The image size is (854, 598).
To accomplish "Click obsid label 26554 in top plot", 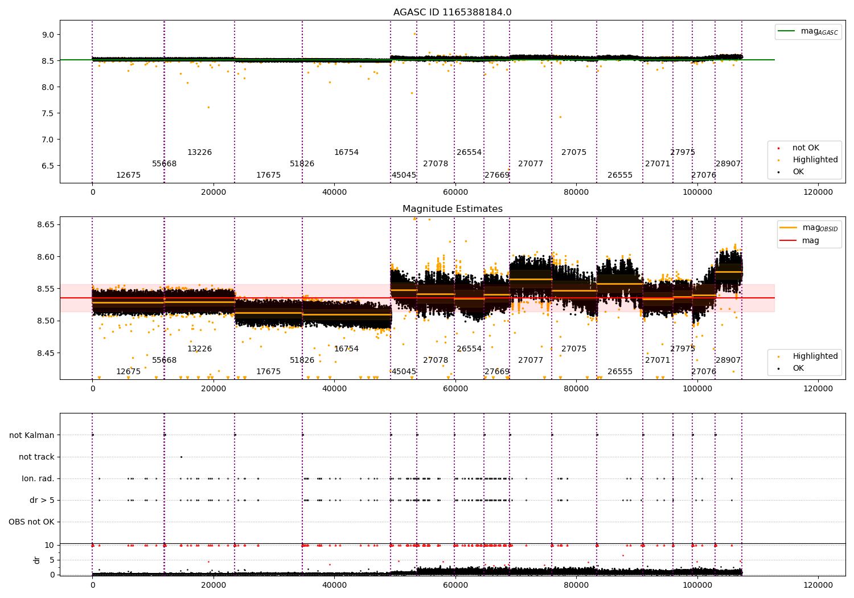I will [469, 153].
